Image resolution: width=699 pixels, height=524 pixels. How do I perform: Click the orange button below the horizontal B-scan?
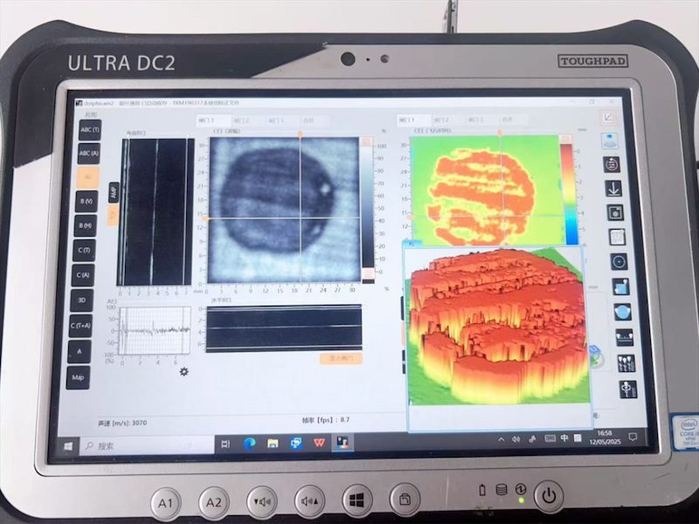341,358
